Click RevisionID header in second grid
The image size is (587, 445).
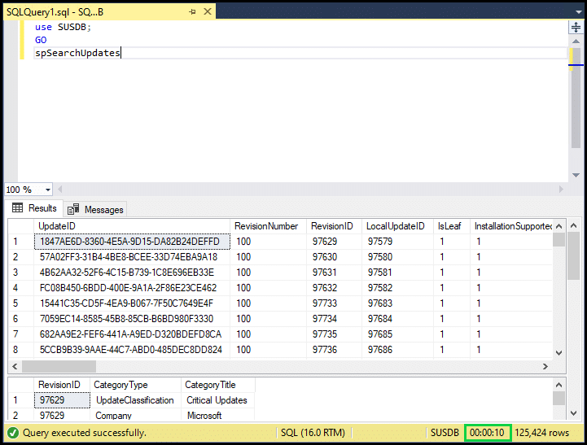click(62, 385)
